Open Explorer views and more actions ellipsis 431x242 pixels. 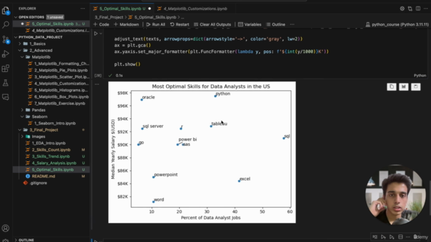coord(83,9)
